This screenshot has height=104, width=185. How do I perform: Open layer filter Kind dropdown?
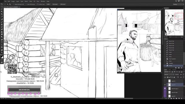[x=167, y=72]
